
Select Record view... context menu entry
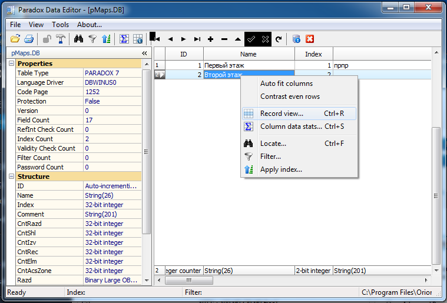point(299,114)
